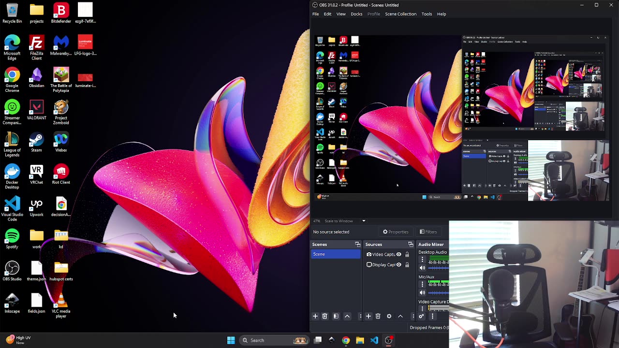
Task: Add a new scene with plus button
Action: 315,316
